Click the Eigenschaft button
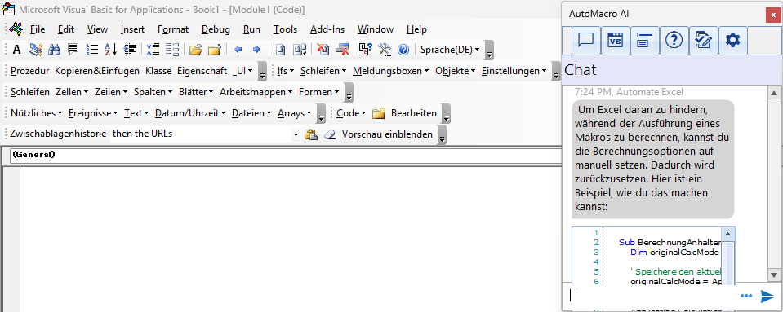 [202, 71]
